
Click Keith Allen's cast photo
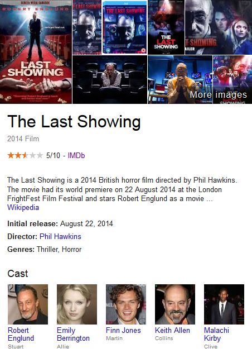point(175,304)
